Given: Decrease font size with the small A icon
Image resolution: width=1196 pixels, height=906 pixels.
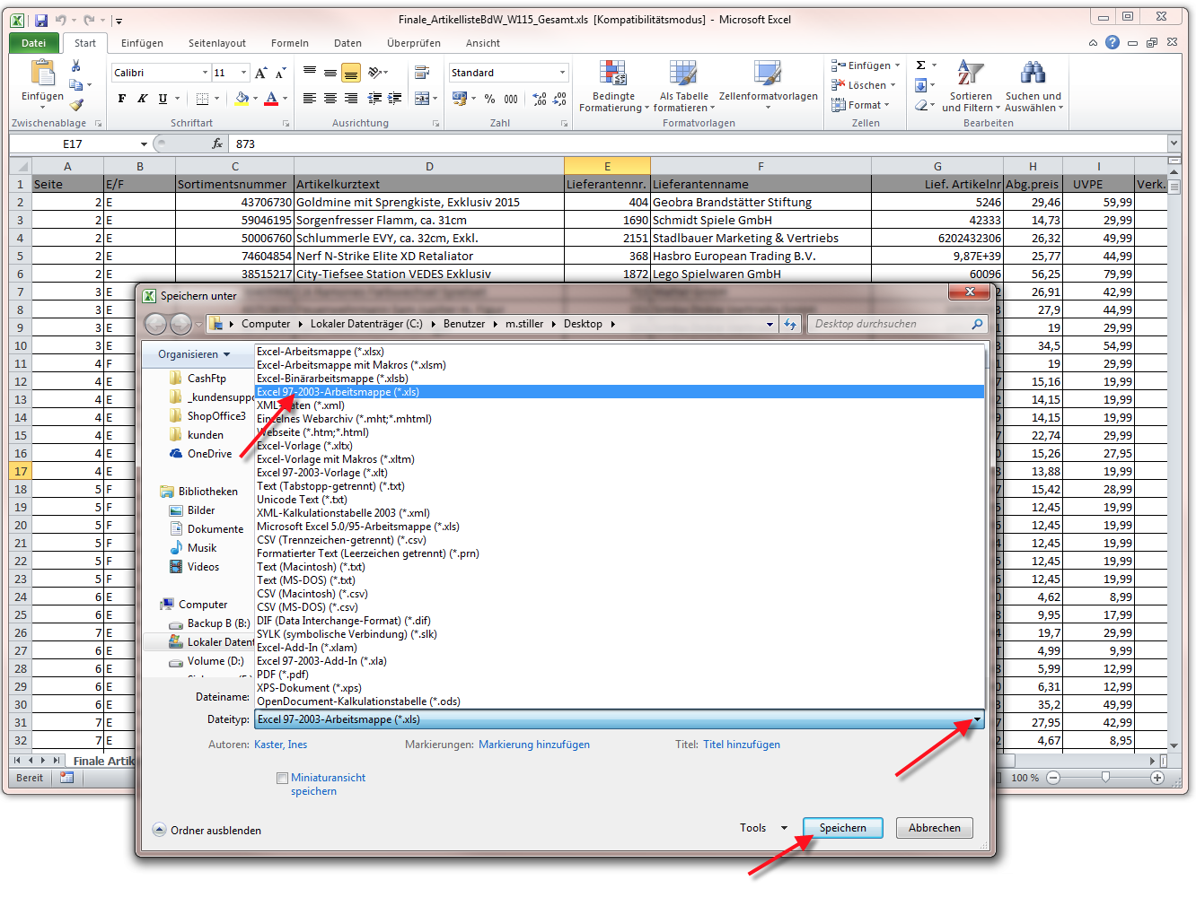Looking at the screenshot, I should click(x=280, y=73).
